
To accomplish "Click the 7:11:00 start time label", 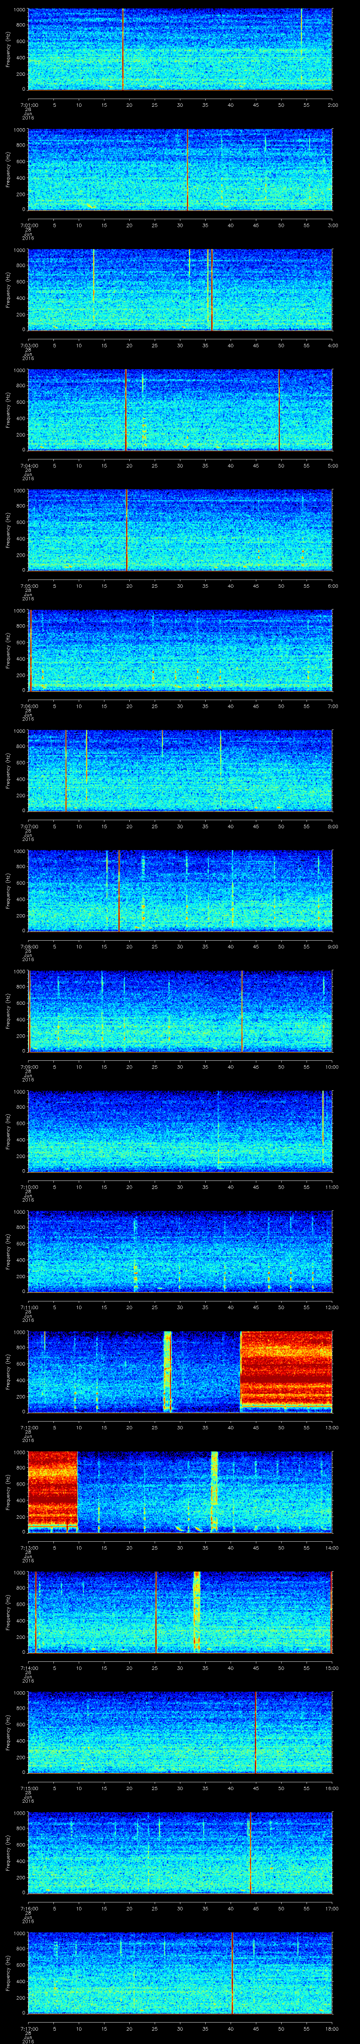I will point(28,1307).
